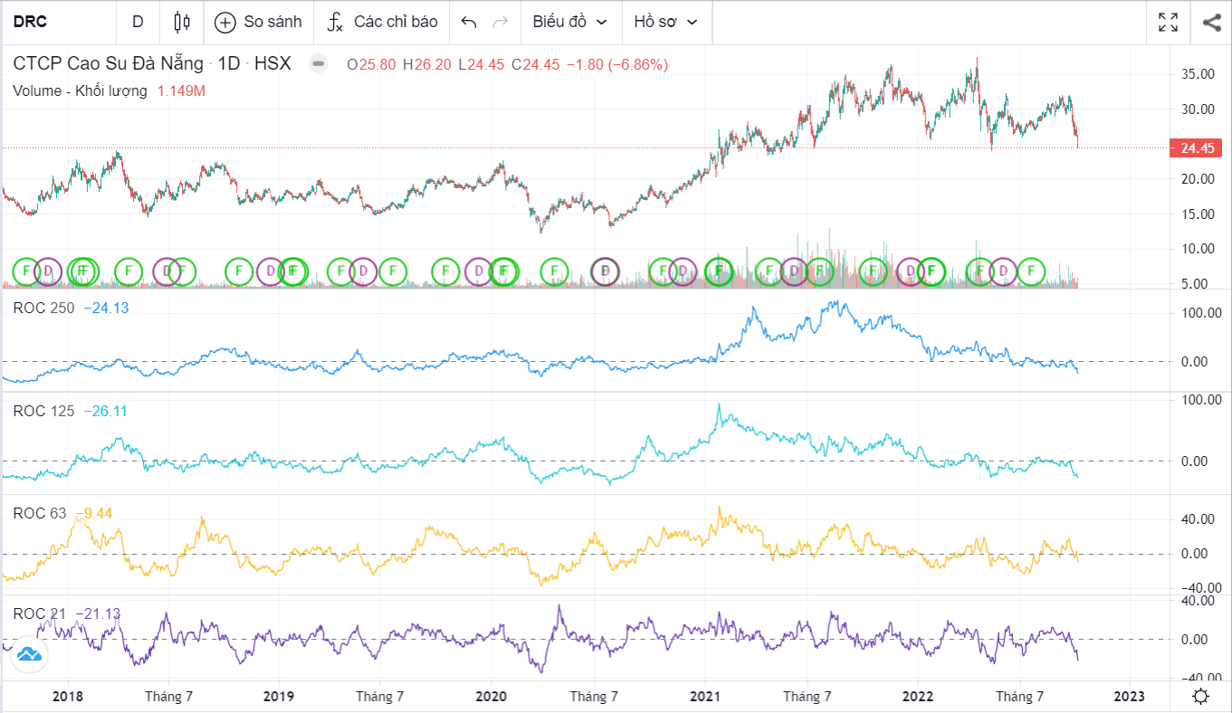Select the ROC 250 indicator legend
Image resolution: width=1232 pixels, height=713 pixels.
[x=43, y=308]
